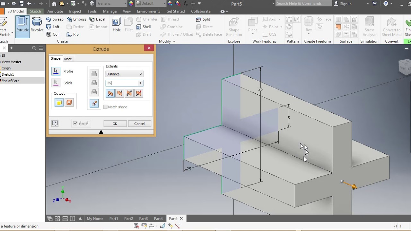Open the model browser menu icon
The width and height of the screenshot is (411, 231).
pos(41,48)
